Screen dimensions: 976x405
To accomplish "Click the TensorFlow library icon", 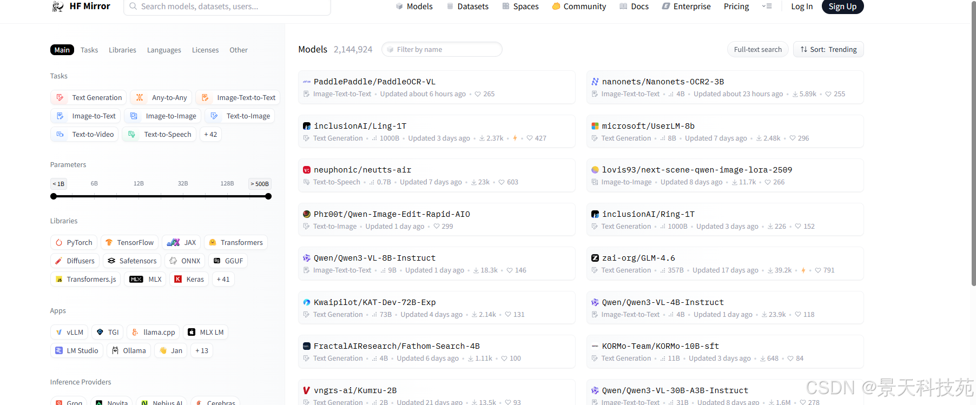I will pos(109,243).
